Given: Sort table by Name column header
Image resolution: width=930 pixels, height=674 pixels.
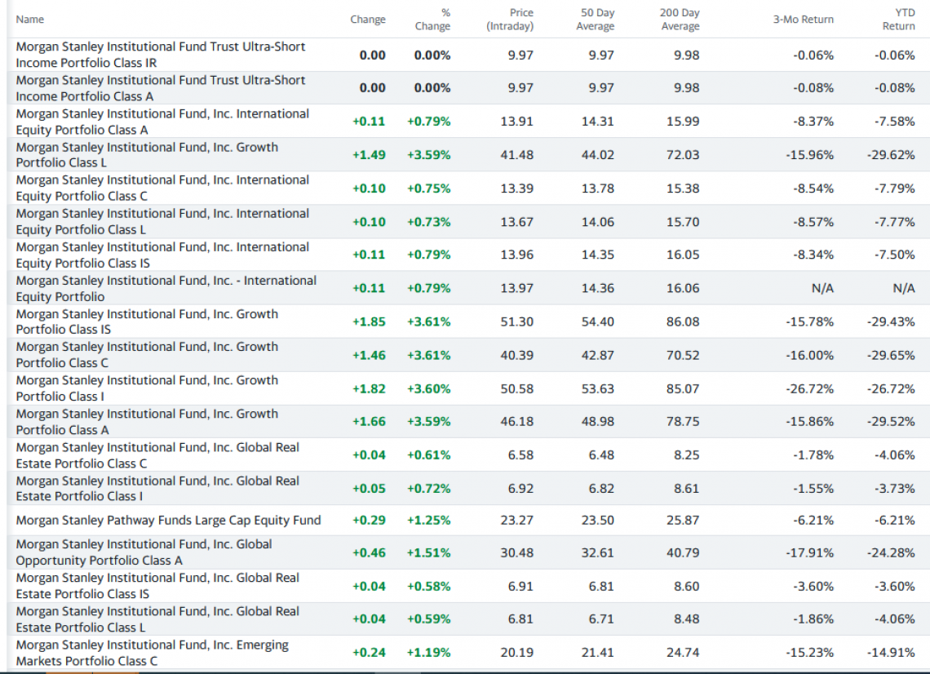Looking at the screenshot, I should coord(29,20).
